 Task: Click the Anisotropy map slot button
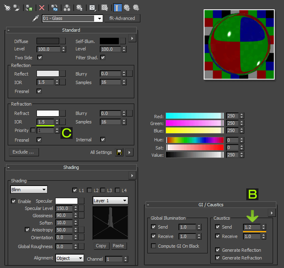click(82, 230)
